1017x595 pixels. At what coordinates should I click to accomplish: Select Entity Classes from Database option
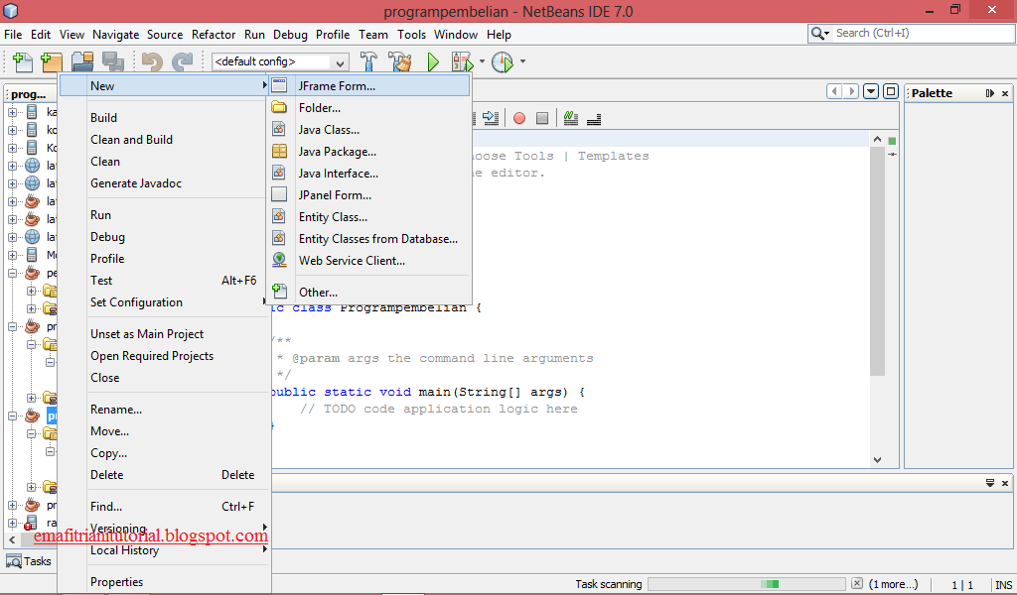[x=377, y=238]
